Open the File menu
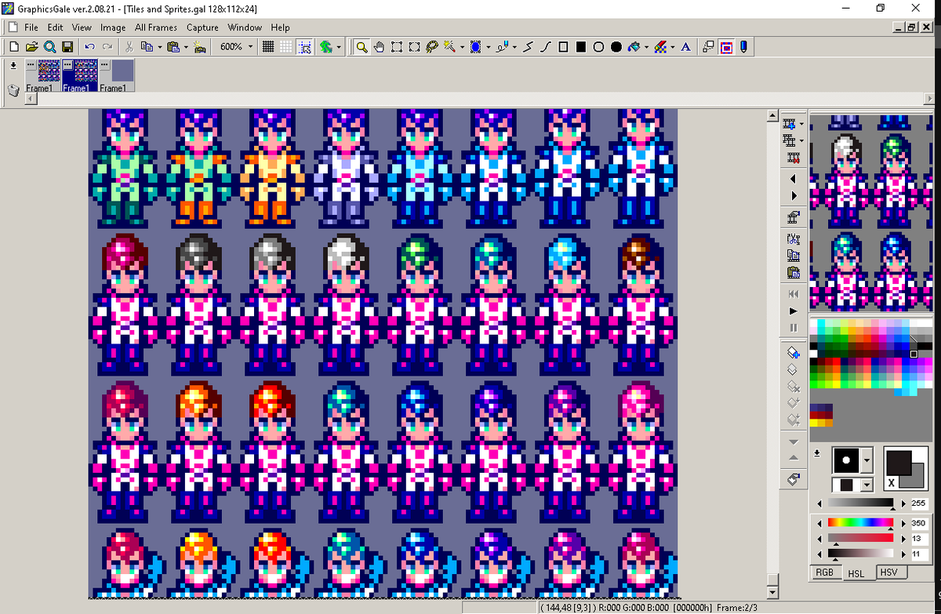This screenshot has height=614, width=941. (31, 27)
